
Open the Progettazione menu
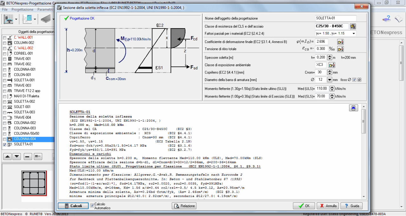click(22, 10)
